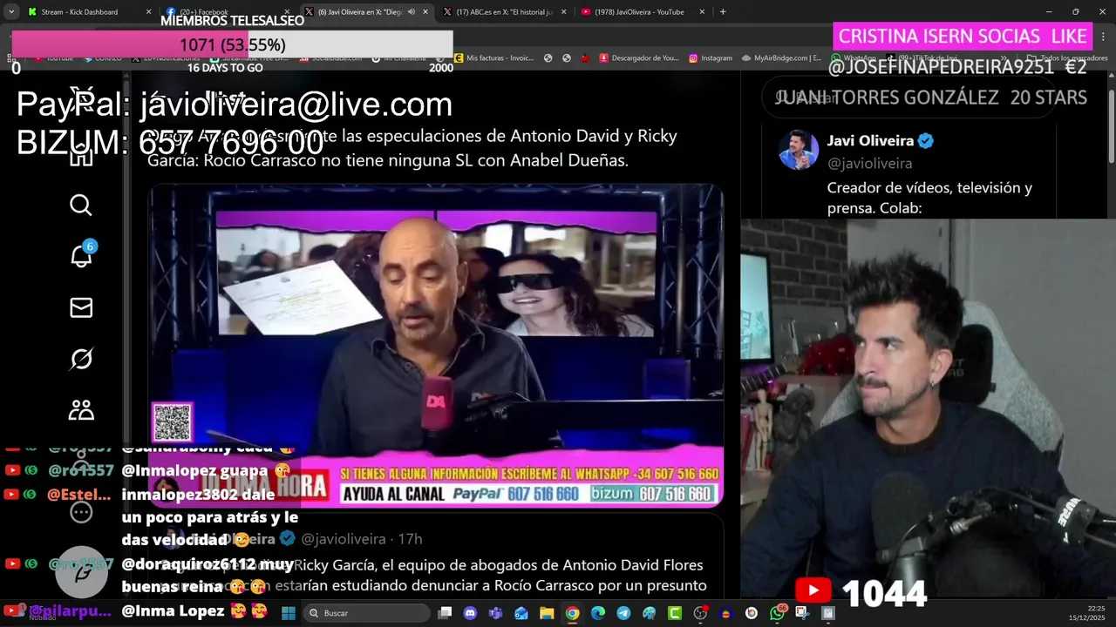Open Javi Oliveira's profile avatar
The image size is (1116, 627).
click(798, 150)
